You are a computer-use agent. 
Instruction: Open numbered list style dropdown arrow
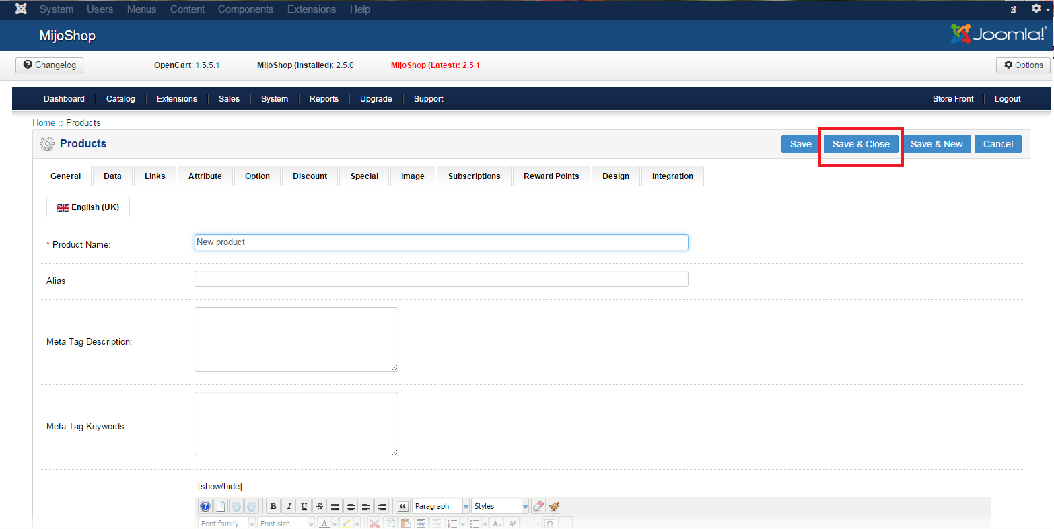462,523
